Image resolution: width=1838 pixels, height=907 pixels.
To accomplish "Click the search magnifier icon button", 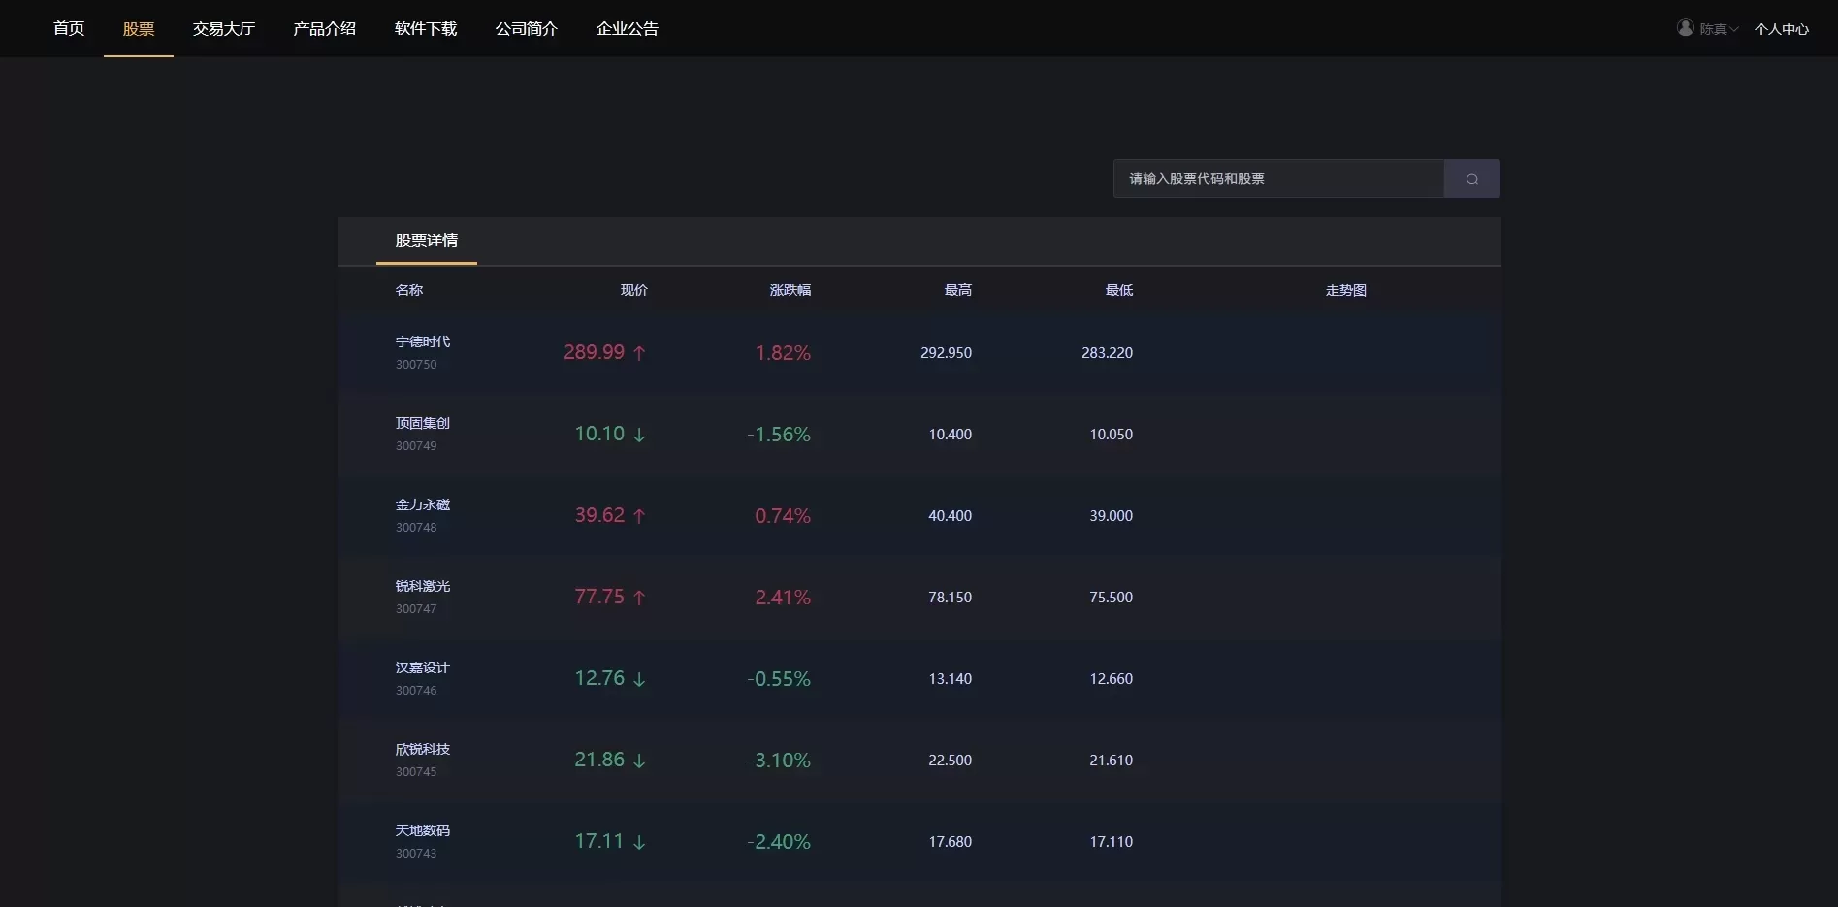I will pos(1471,178).
